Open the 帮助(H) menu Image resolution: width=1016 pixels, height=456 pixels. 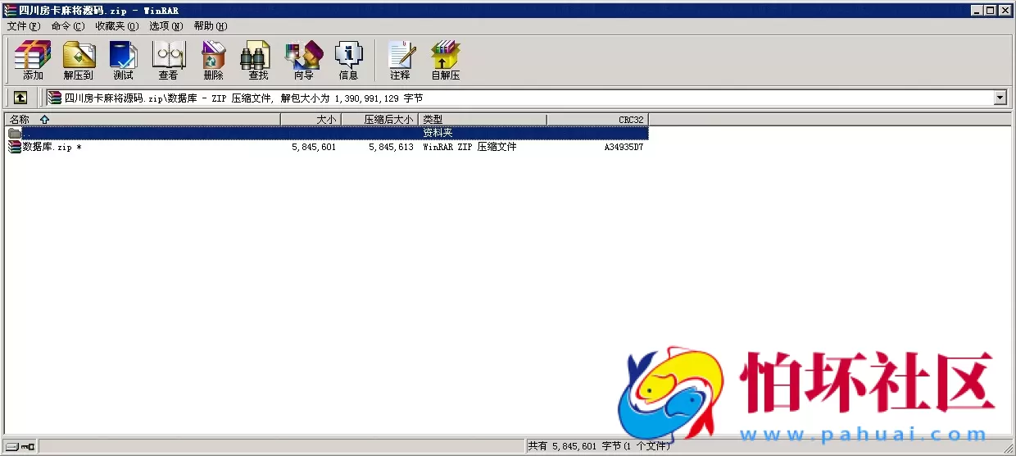(211, 26)
